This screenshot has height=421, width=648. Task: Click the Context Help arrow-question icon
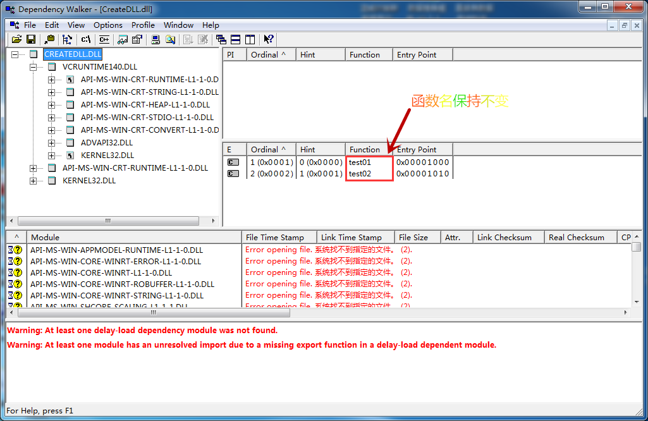pyautogui.click(x=269, y=39)
